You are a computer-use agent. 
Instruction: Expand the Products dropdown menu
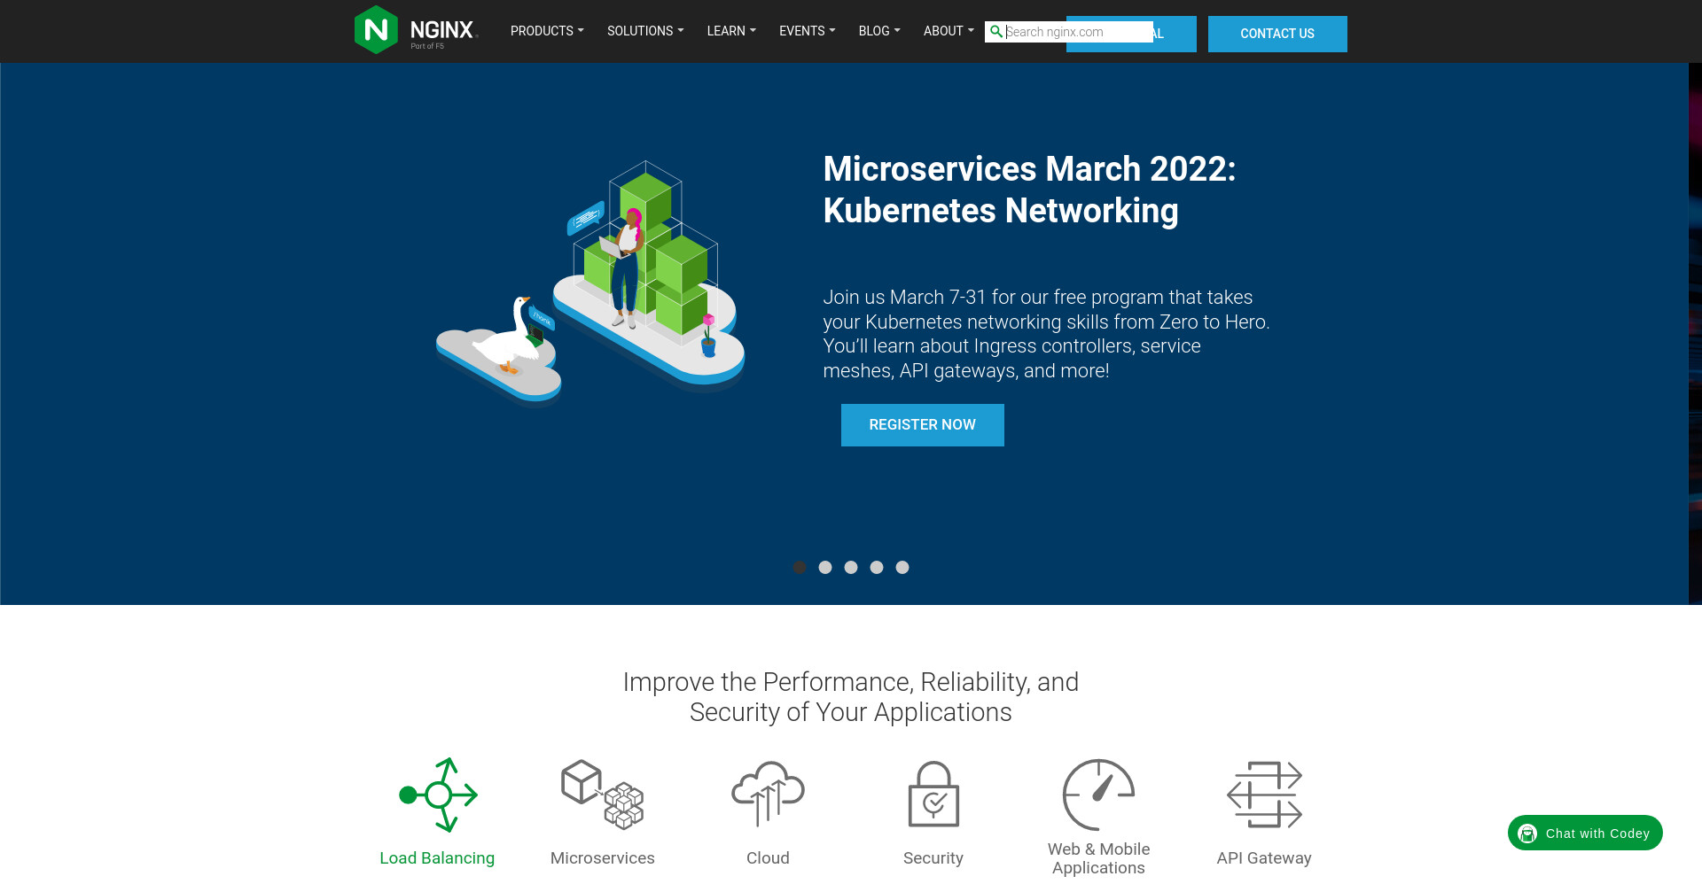(x=547, y=31)
